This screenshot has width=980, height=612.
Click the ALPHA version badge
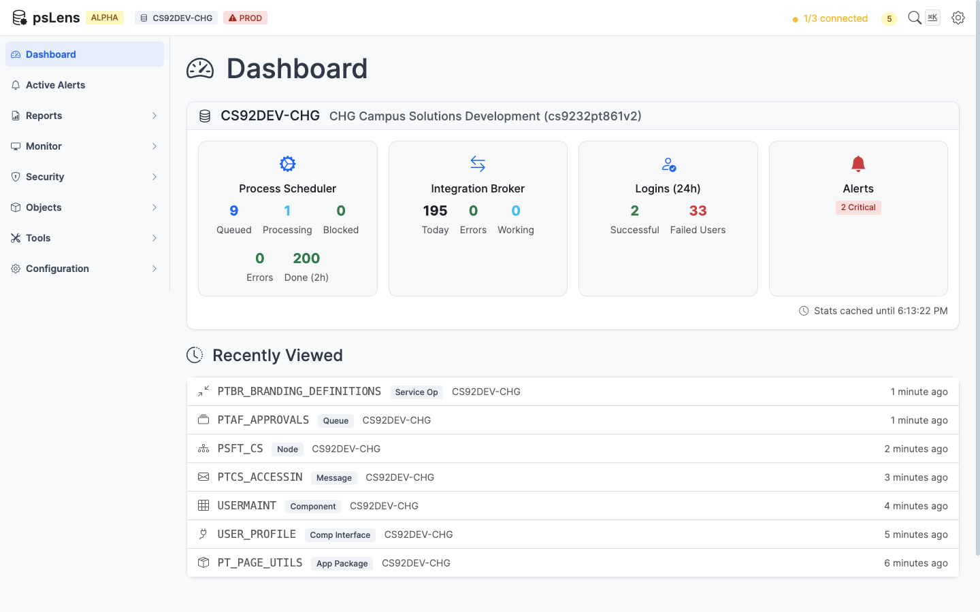(x=105, y=18)
